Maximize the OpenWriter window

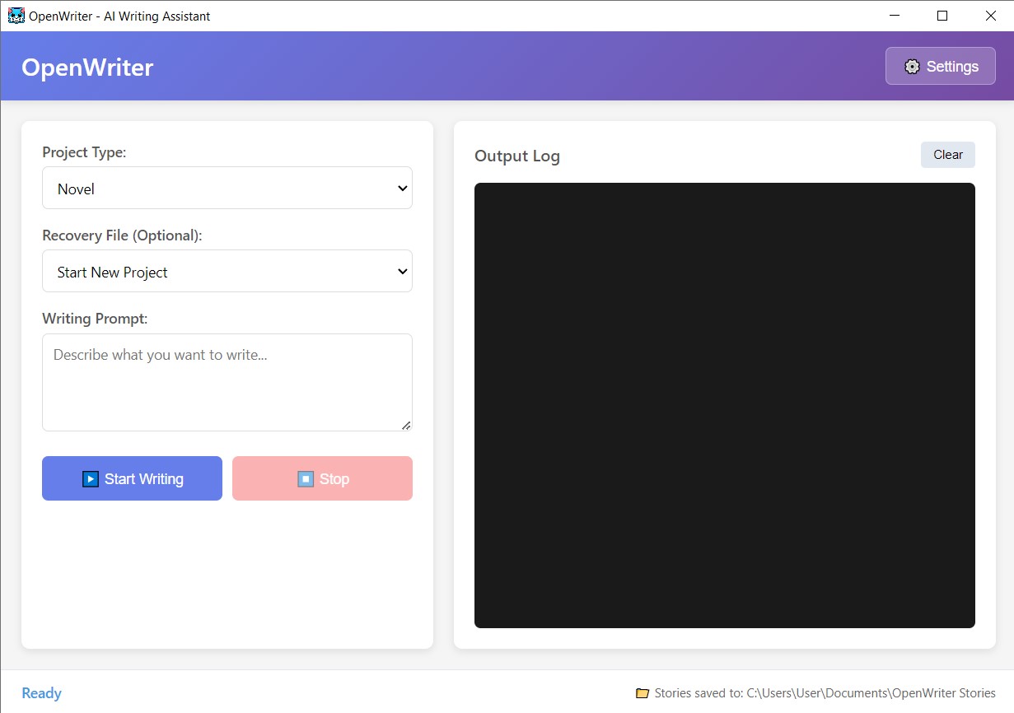tap(942, 16)
